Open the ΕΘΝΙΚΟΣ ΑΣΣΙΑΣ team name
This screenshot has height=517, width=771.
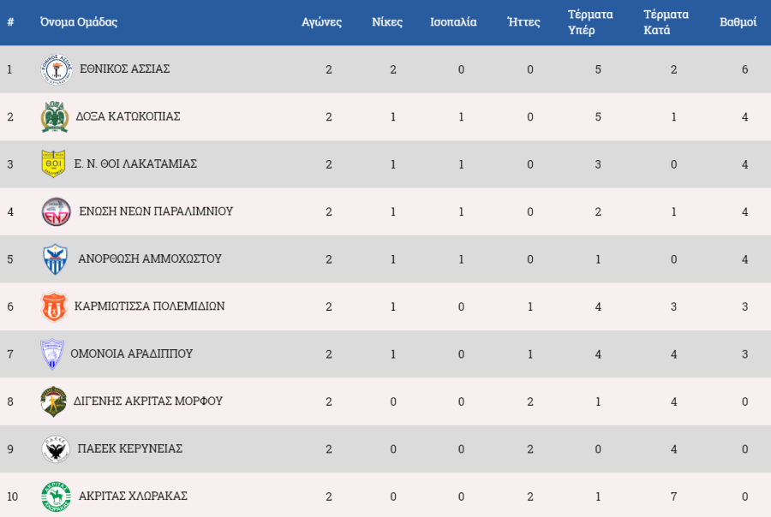click(125, 68)
